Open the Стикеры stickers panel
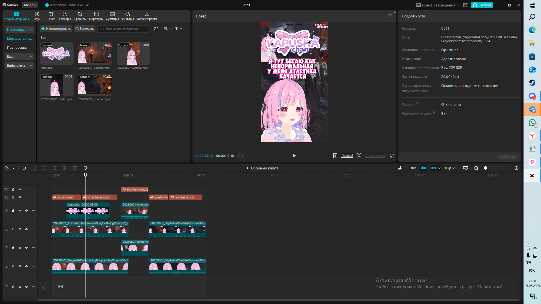This screenshot has width=541, height=304. [x=65, y=16]
